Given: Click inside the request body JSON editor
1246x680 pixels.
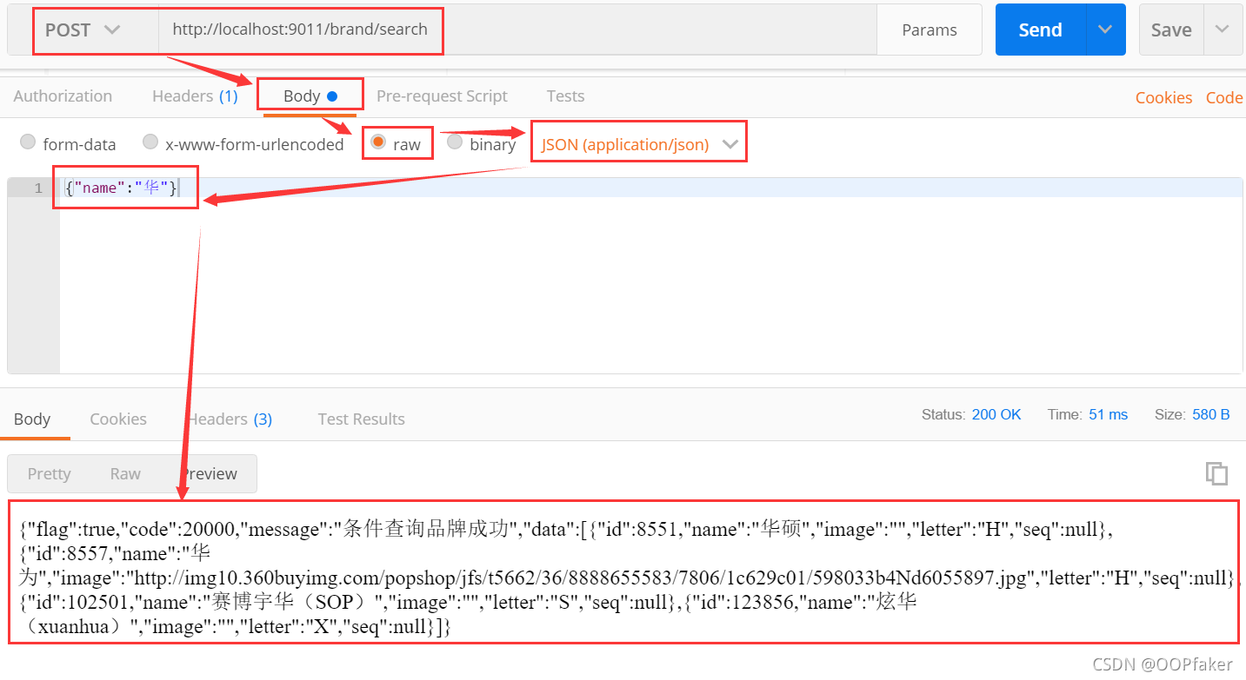Looking at the screenshot, I should coord(650,276).
